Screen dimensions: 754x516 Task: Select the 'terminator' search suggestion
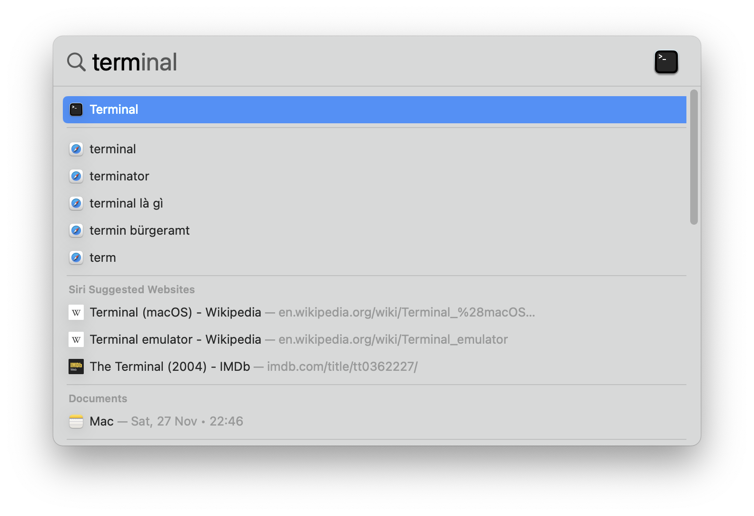coord(119,176)
